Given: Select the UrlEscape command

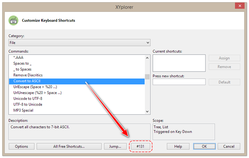Looking at the screenshot, I should click(35, 87).
